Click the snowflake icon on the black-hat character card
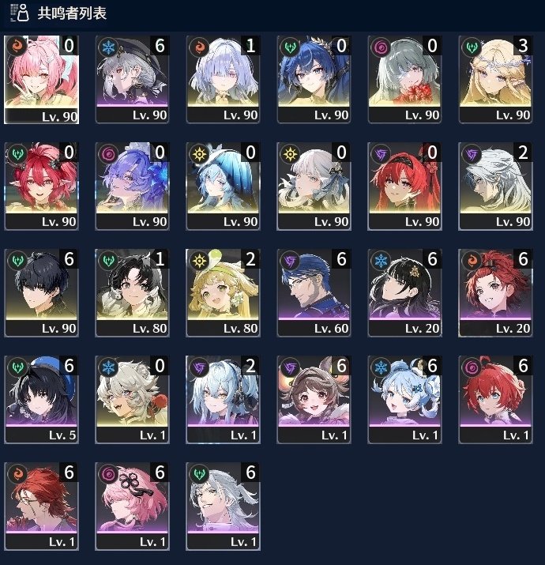 (108, 47)
